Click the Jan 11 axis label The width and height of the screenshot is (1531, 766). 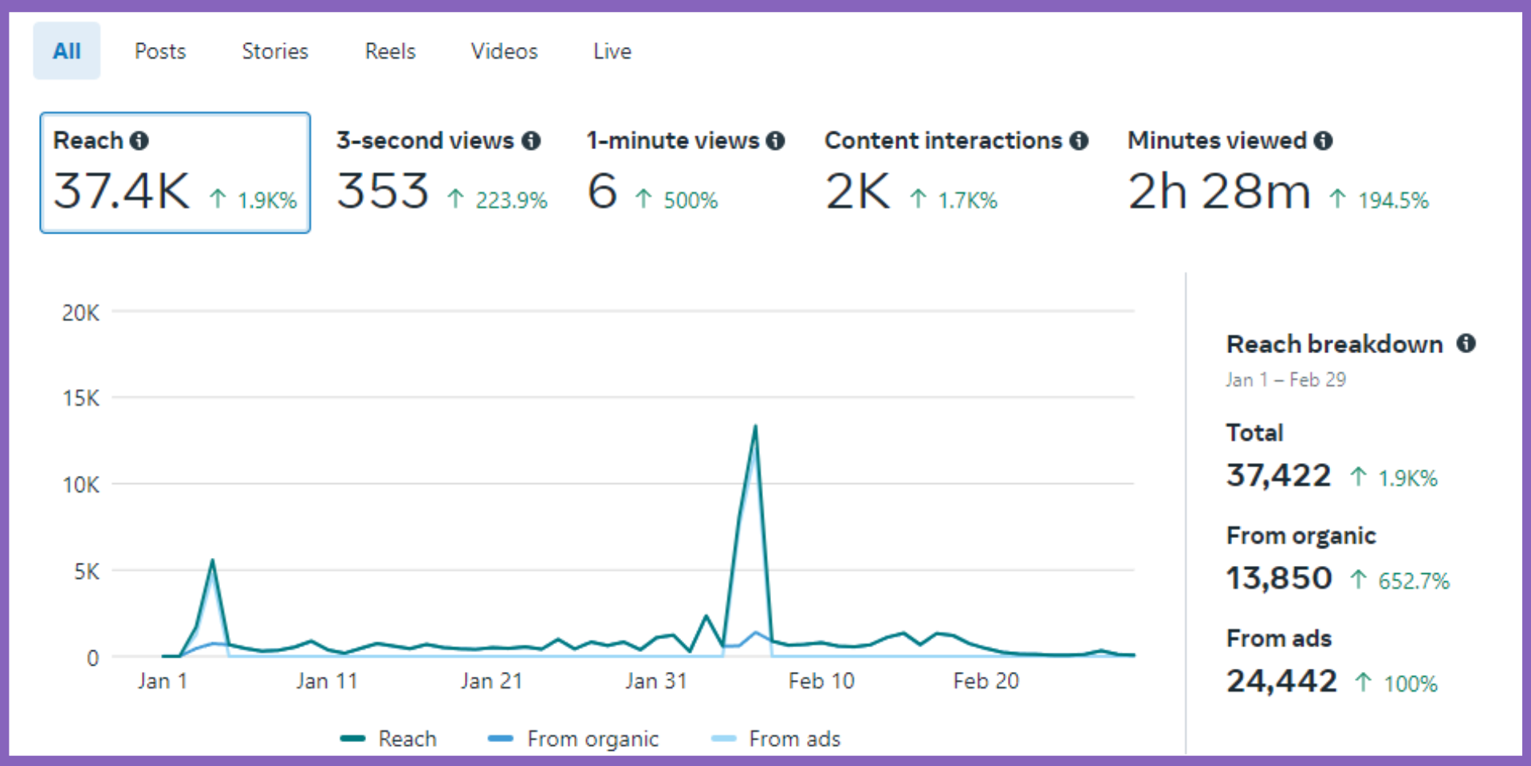[x=327, y=682]
